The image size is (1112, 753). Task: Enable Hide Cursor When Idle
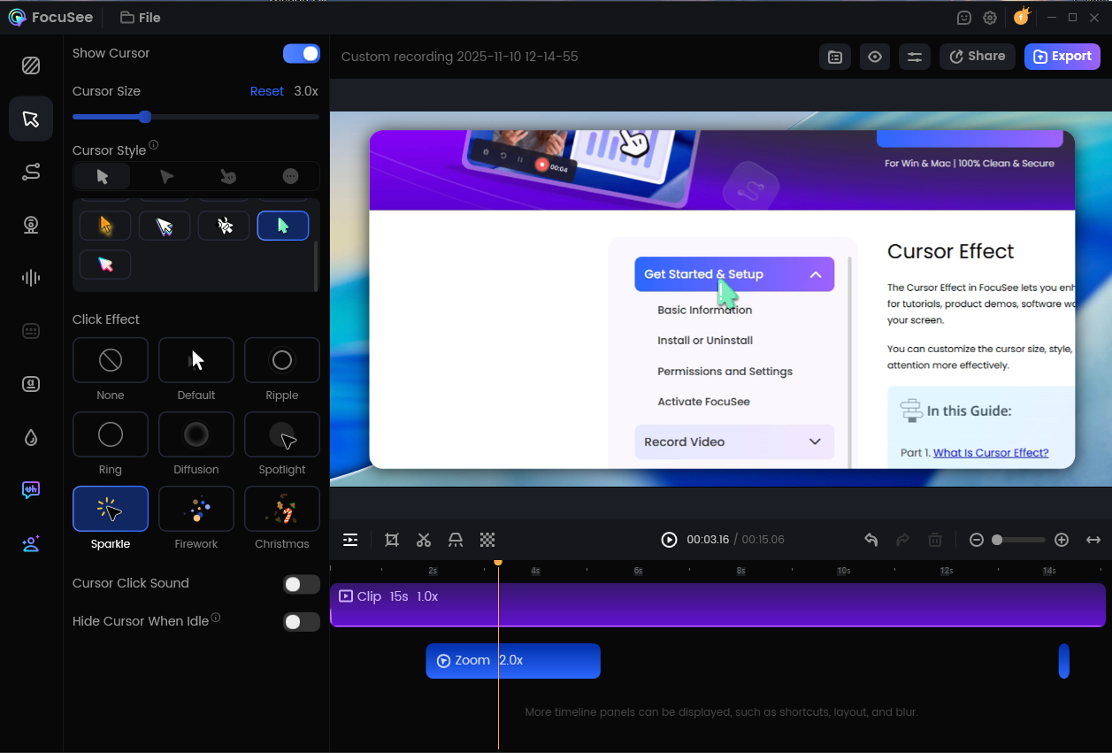point(301,622)
